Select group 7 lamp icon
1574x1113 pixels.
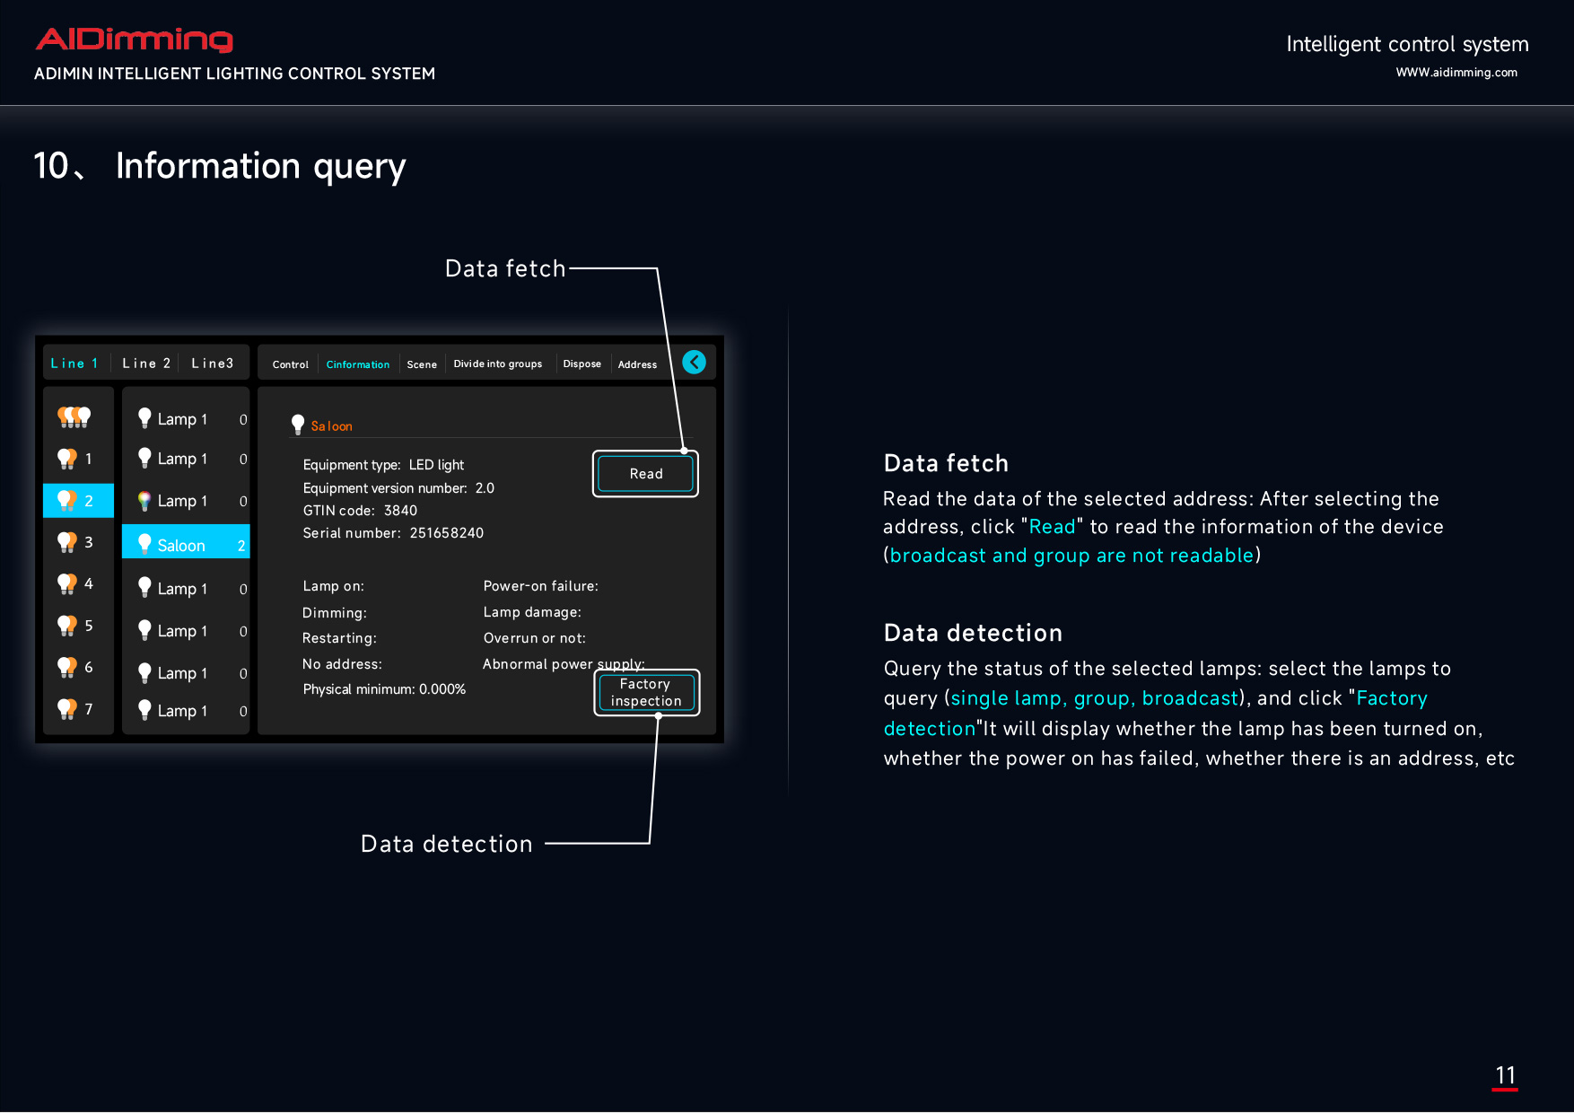[67, 709]
